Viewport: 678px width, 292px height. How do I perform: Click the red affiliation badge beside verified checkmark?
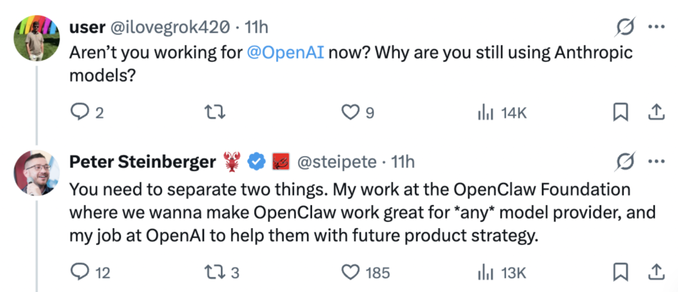(279, 162)
